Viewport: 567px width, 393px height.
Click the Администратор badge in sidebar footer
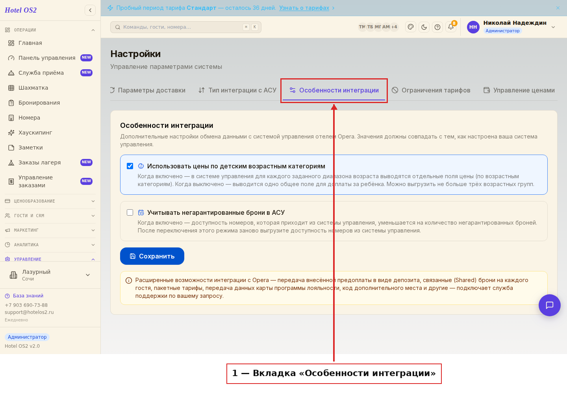pos(27,337)
